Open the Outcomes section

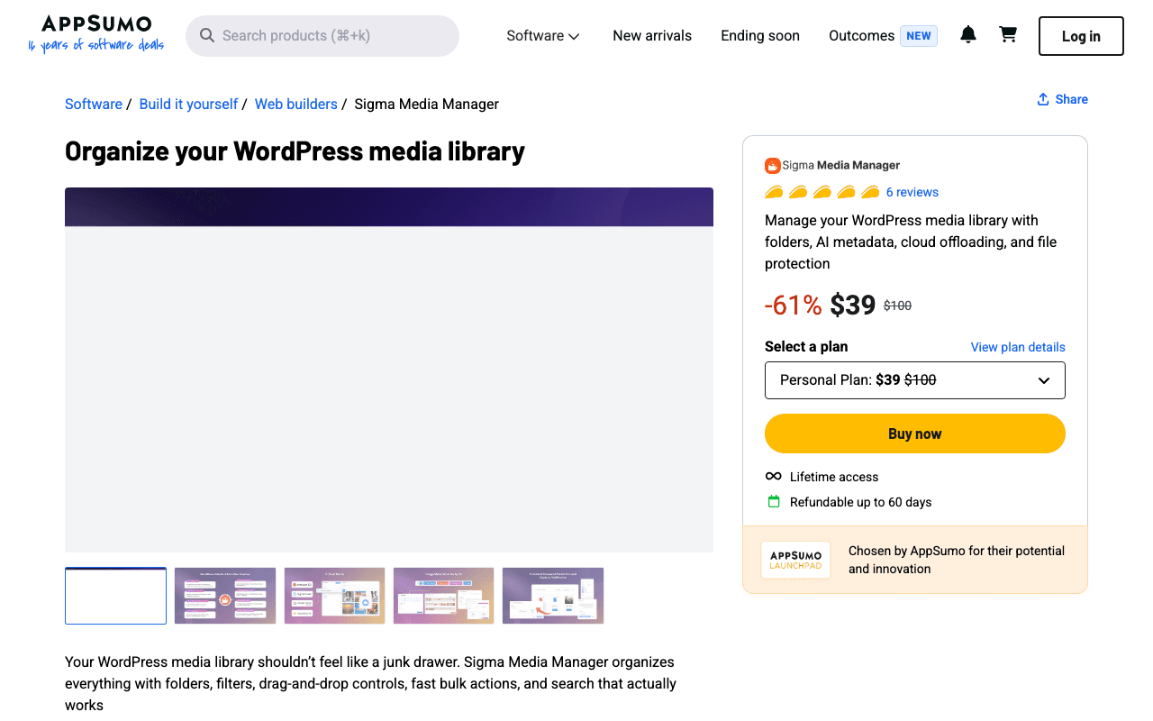pos(861,36)
